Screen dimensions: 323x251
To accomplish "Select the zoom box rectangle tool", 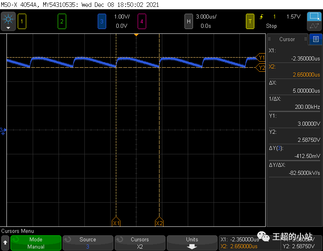I will click(315, 17).
